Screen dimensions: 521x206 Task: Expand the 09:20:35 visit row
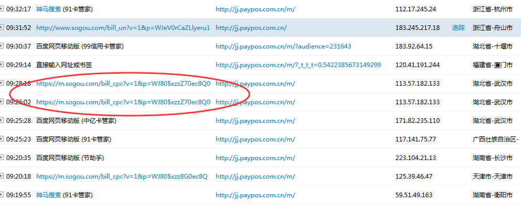[x=2, y=158]
